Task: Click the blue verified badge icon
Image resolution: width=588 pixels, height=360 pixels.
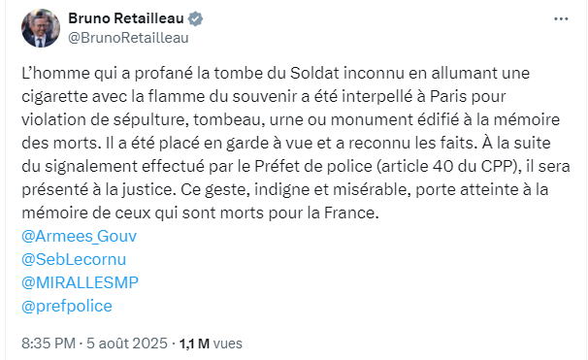Action: [x=195, y=18]
